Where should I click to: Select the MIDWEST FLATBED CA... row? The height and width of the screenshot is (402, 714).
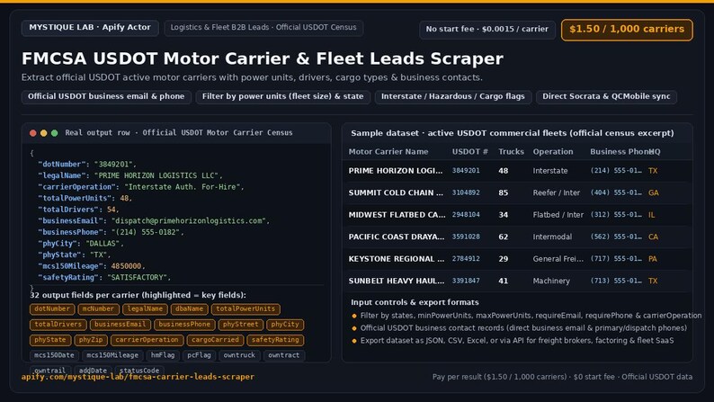point(517,214)
